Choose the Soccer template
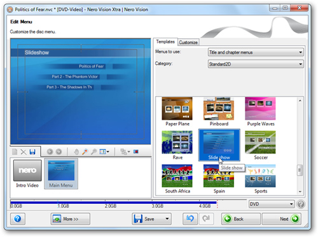 (261, 145)
